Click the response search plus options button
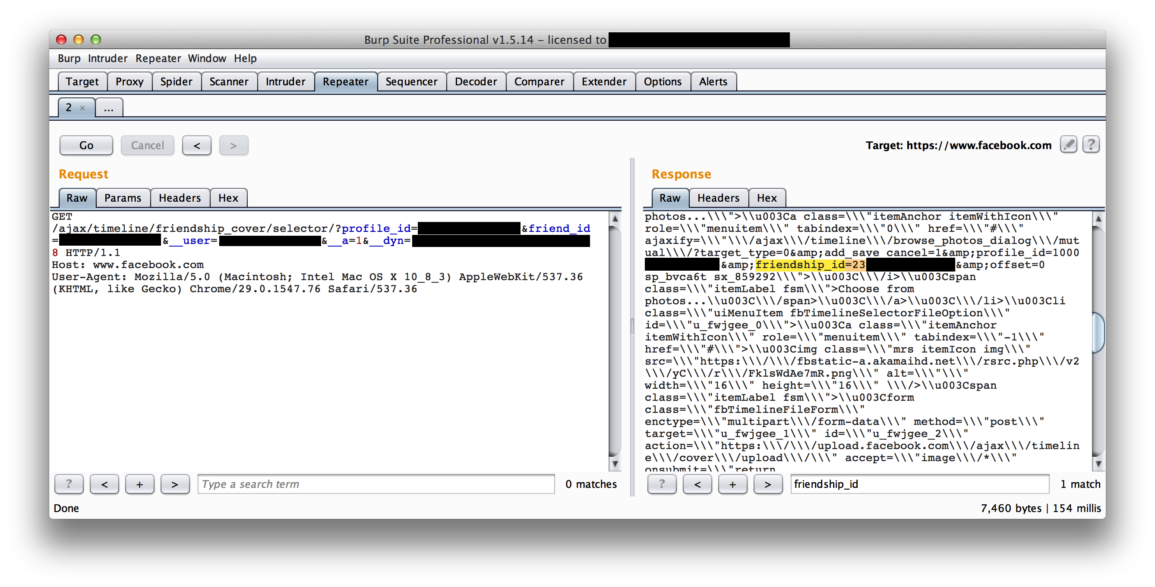 [732, 484]
